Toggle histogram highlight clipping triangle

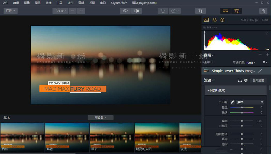tap(267, 33)
